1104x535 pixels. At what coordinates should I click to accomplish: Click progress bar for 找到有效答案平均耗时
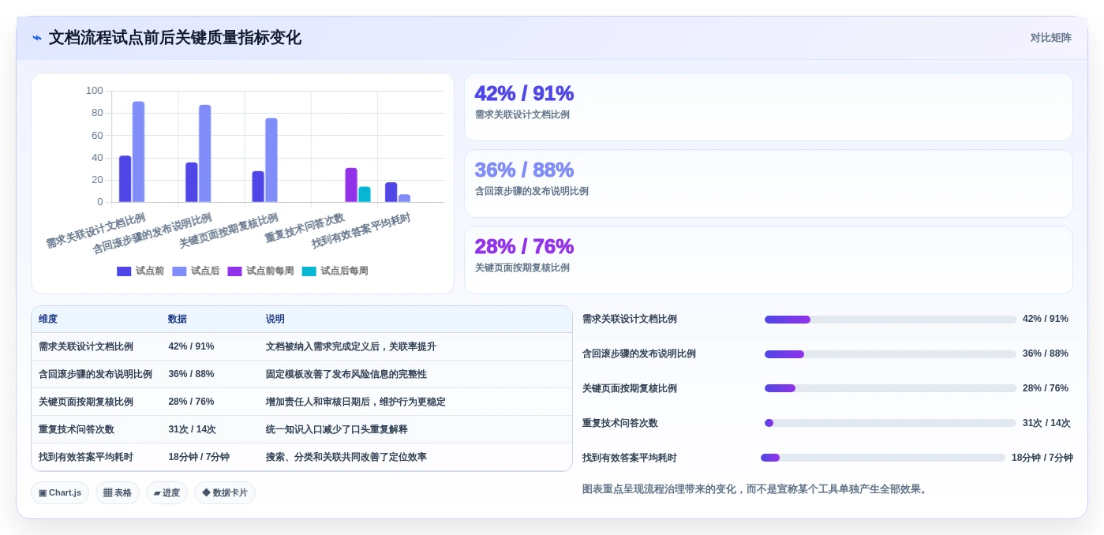point(883,458)
